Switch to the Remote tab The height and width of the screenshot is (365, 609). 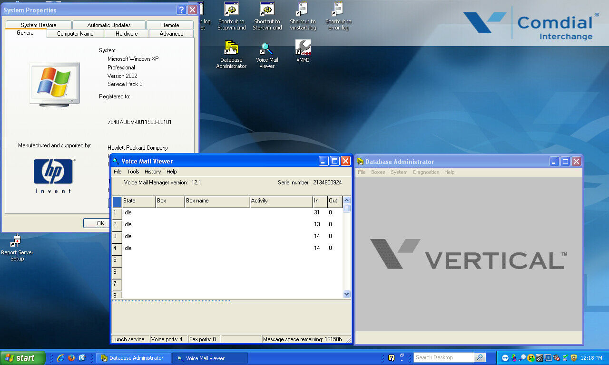click(170, 25)
